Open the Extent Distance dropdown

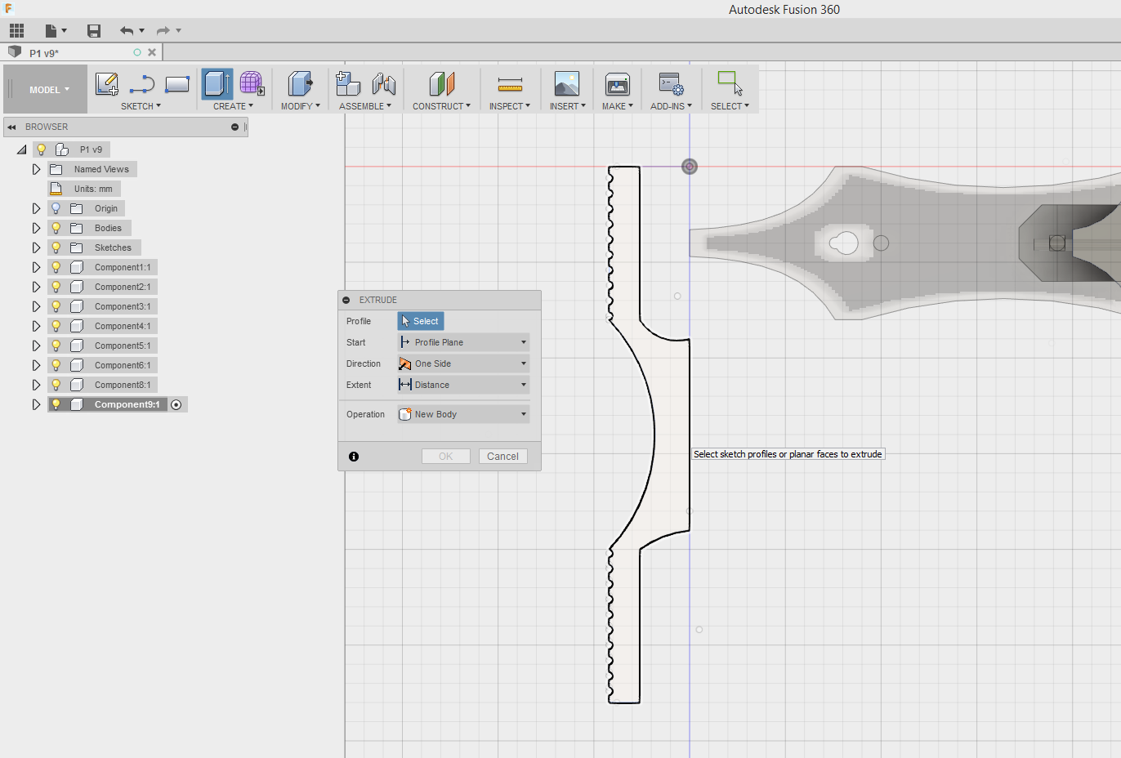[x=463, y=385]
